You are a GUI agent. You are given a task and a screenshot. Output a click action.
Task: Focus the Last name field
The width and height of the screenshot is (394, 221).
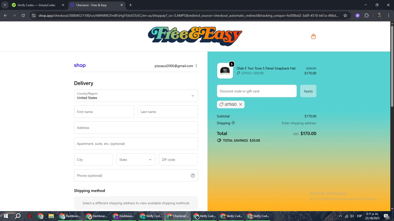click(x=168, y=112)
